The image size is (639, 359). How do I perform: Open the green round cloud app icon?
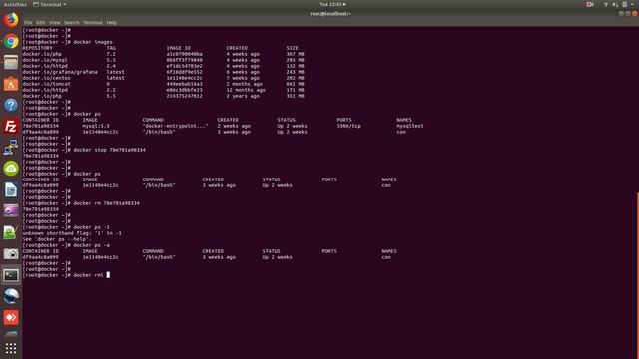11,169
